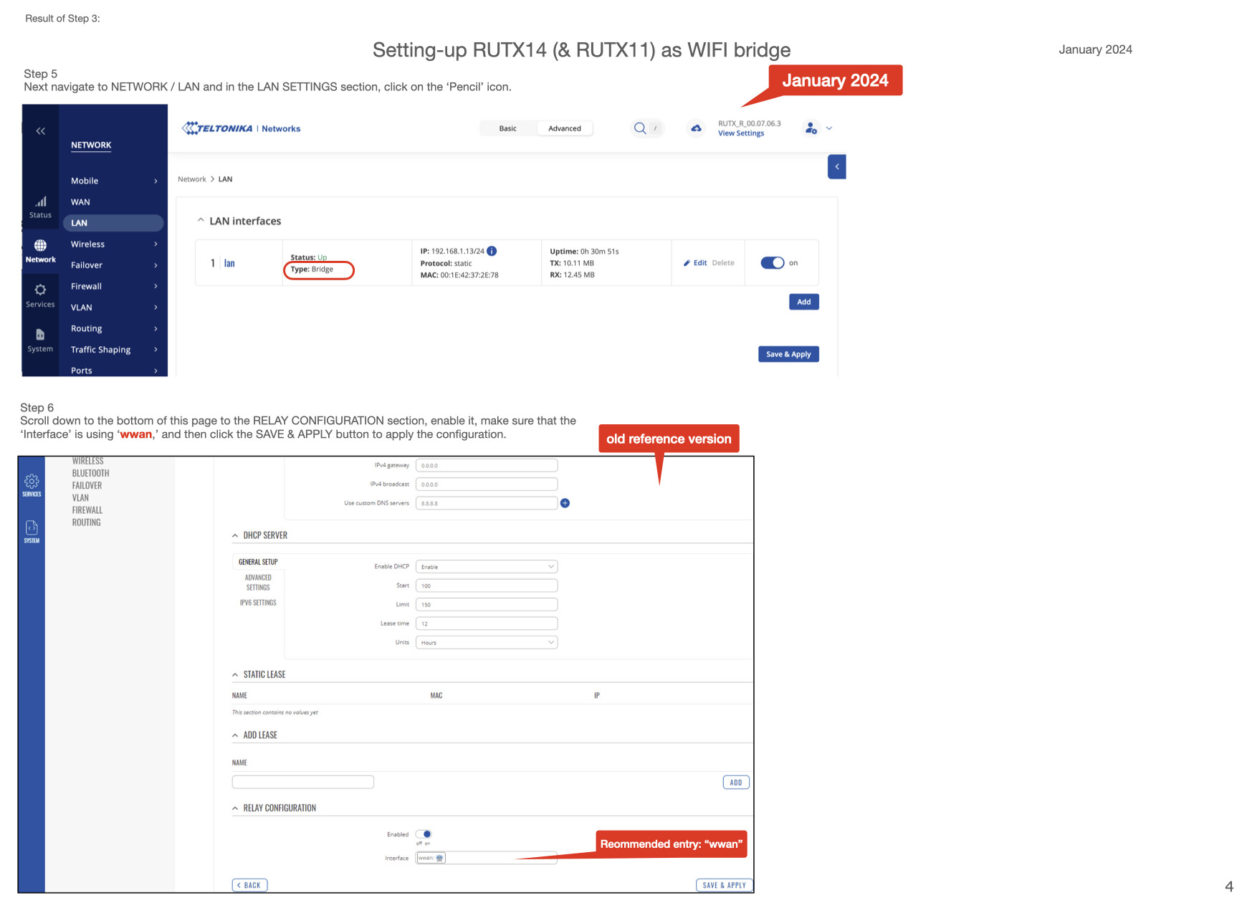Screen dimensions: 1247x903
Task: Open VLAN in old sidebar
Action: click(x=80, y=498)
